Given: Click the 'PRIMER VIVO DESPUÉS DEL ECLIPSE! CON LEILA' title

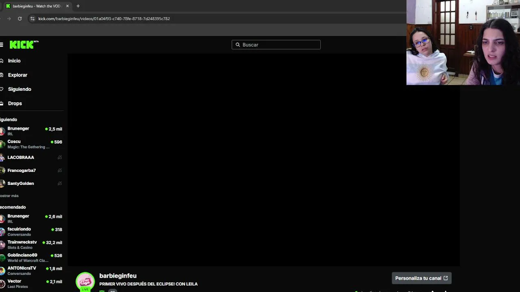Looking at the screenshot, I should tap(148, 284).
